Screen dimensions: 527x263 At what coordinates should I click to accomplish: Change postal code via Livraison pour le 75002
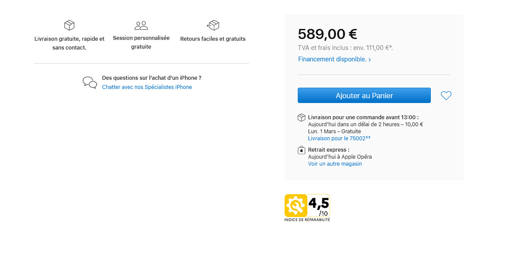339,138
